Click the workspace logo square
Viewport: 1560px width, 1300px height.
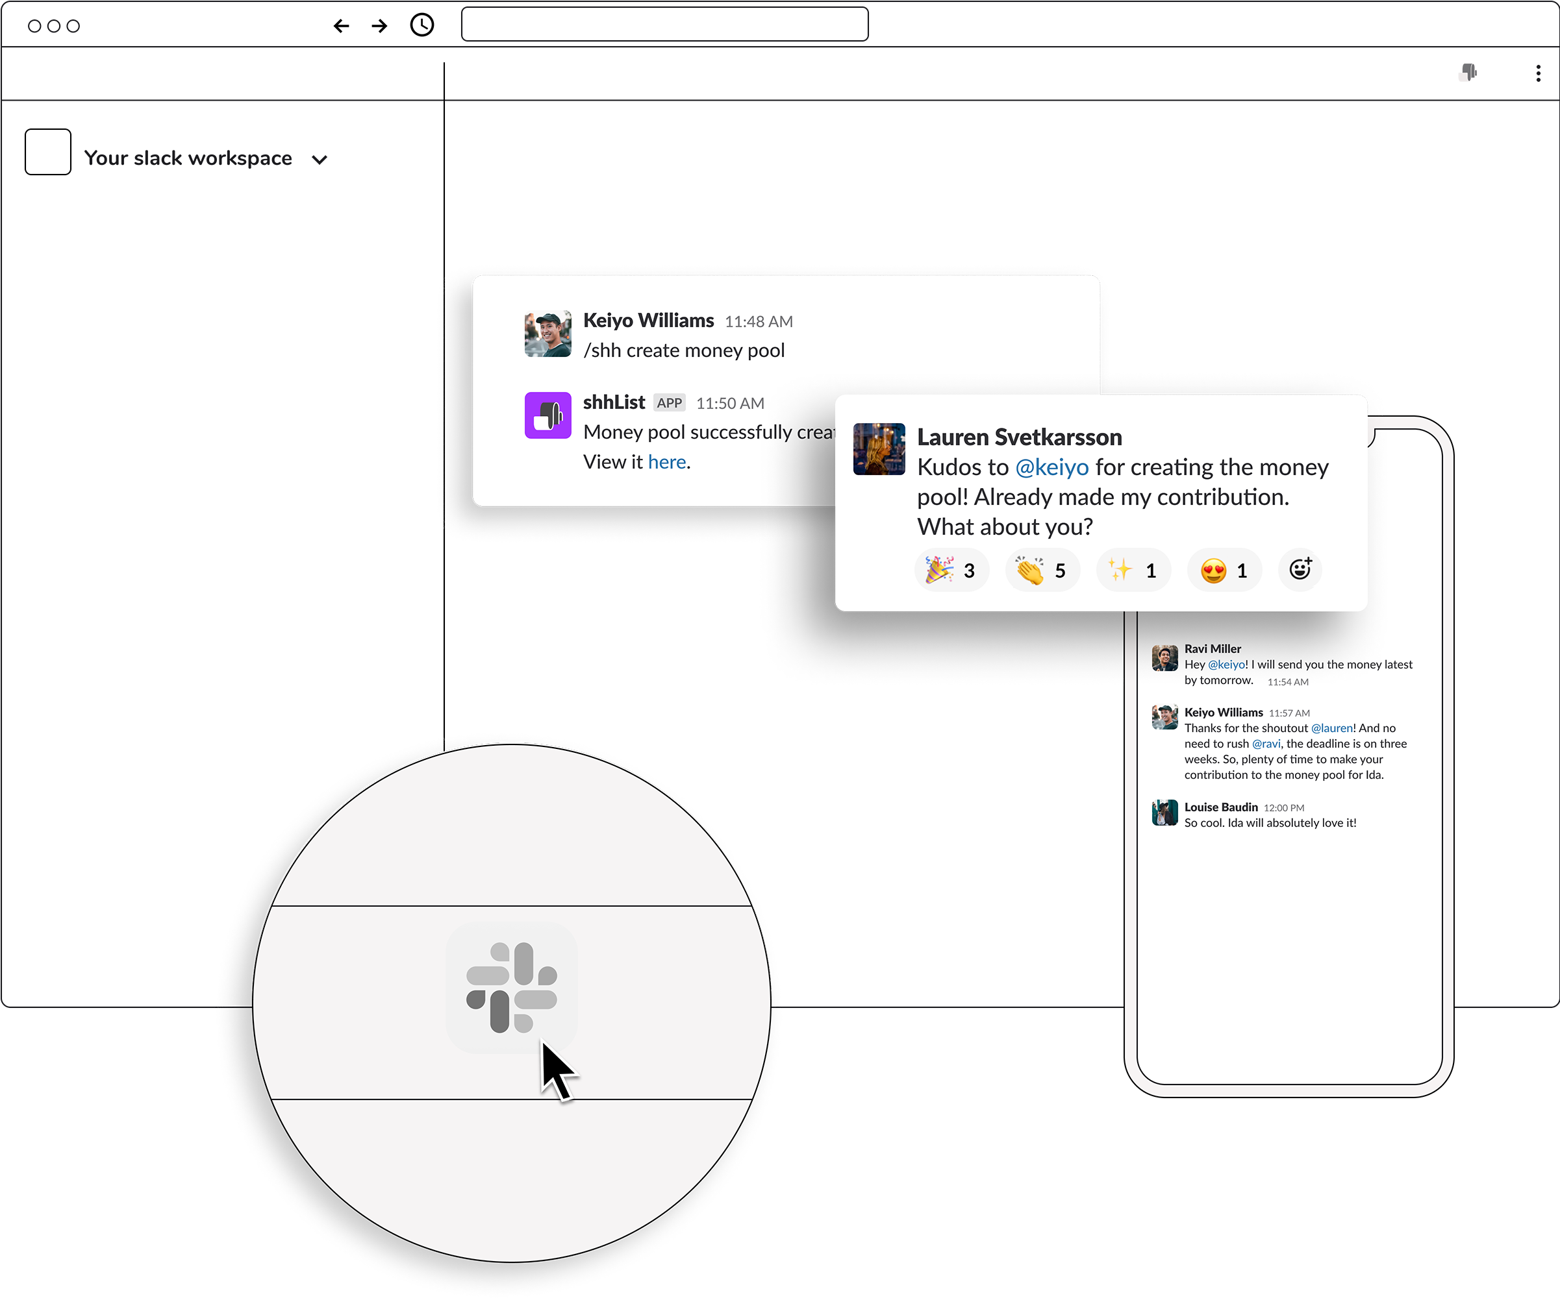(48, 151)
